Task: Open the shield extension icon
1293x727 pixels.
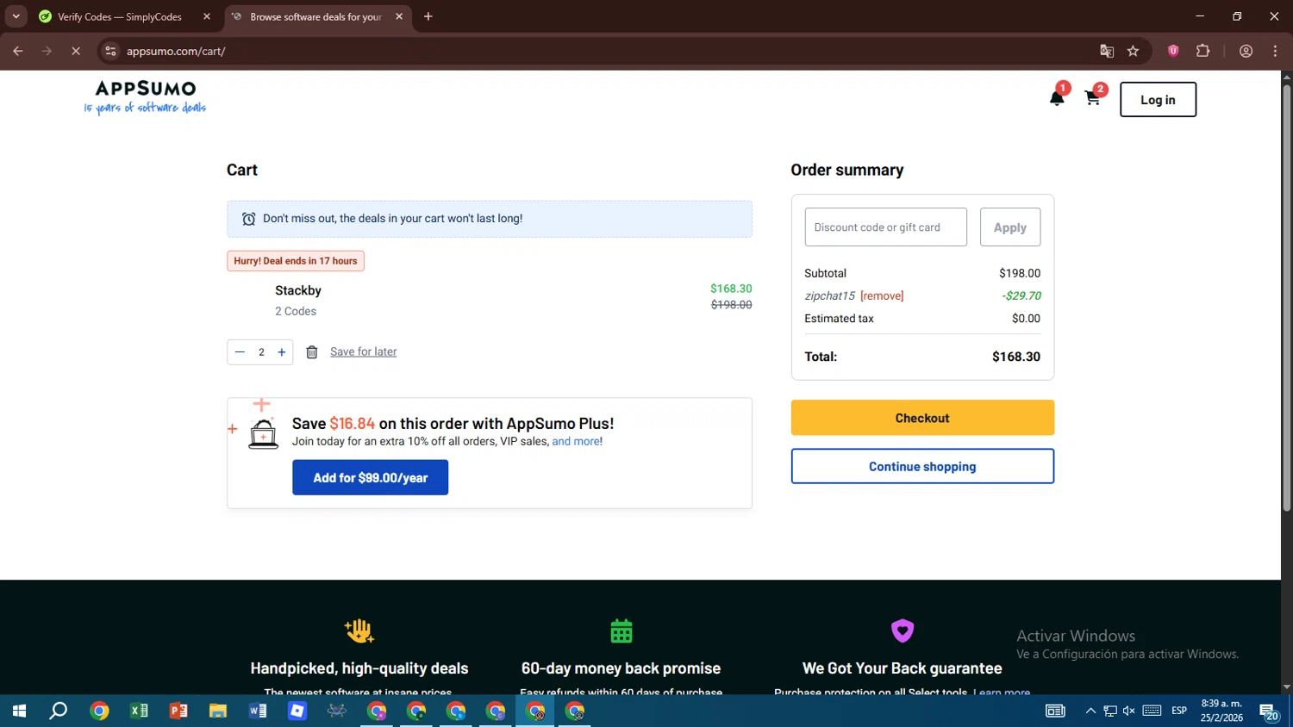Action: 1173,51
